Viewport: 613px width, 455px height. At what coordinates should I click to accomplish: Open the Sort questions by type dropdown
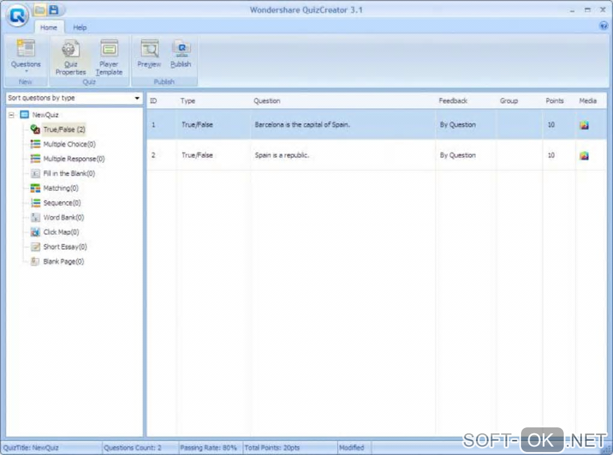point(137,98)
